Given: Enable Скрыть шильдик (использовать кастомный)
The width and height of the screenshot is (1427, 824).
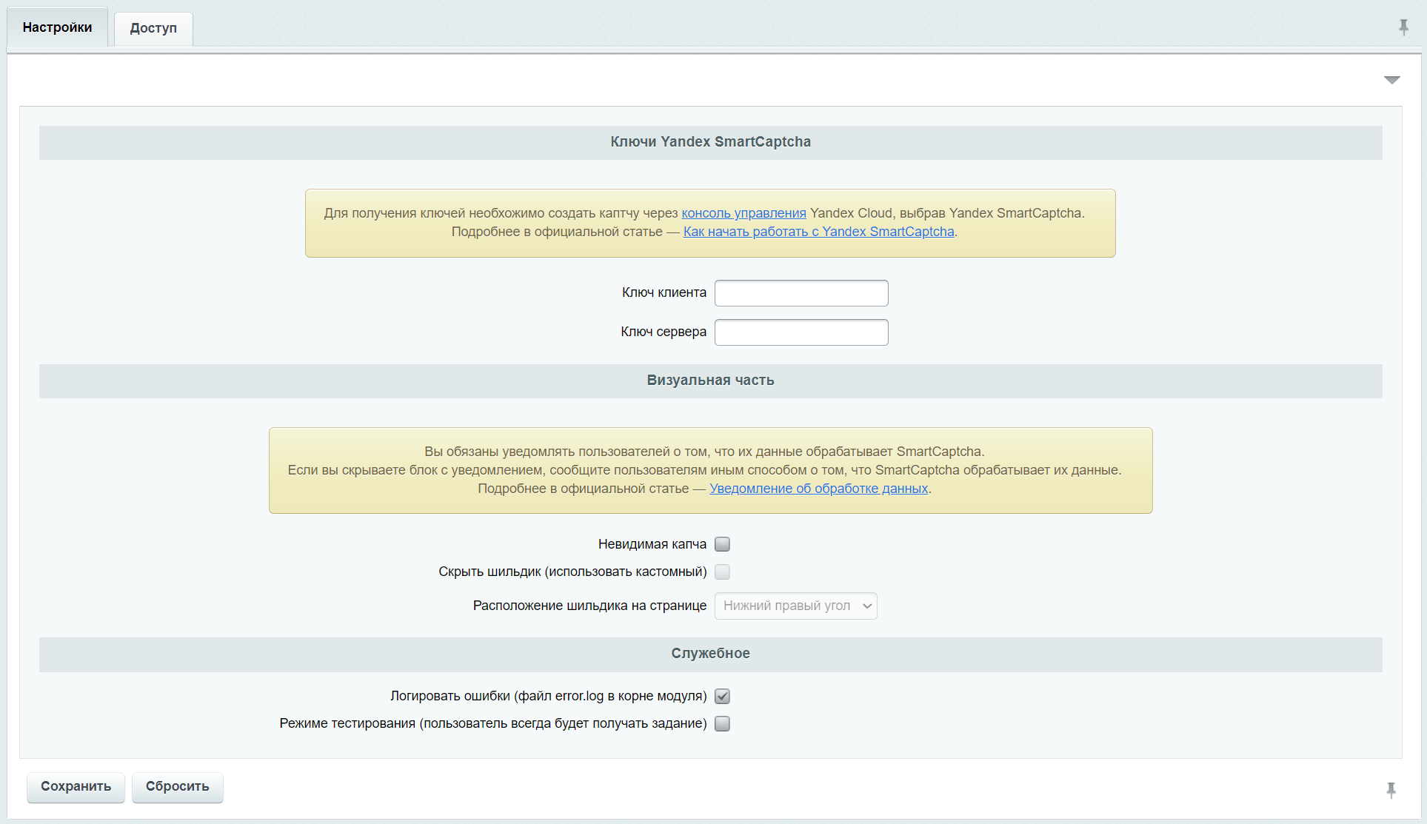Looking at the screenshot, I should click(722, 572).
